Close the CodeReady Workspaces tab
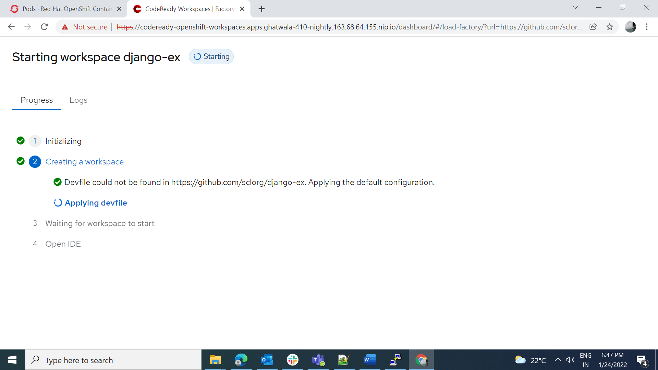The width and height of the screenshot is (658, 370). click(x=242, y=9)
